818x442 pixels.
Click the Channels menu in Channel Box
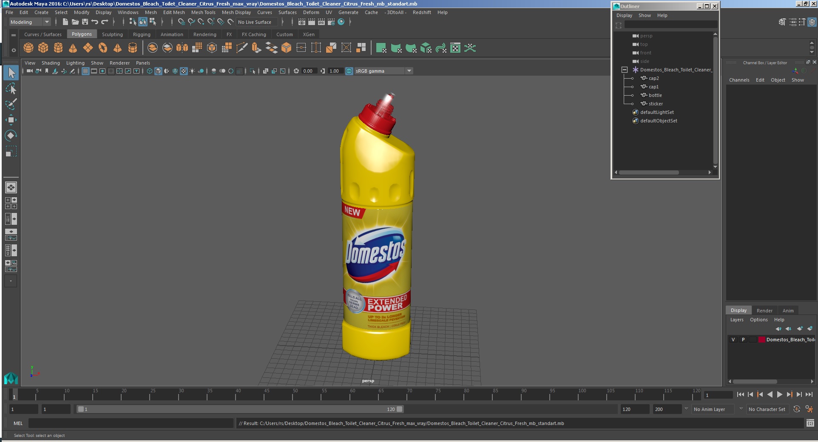[739, 80]
